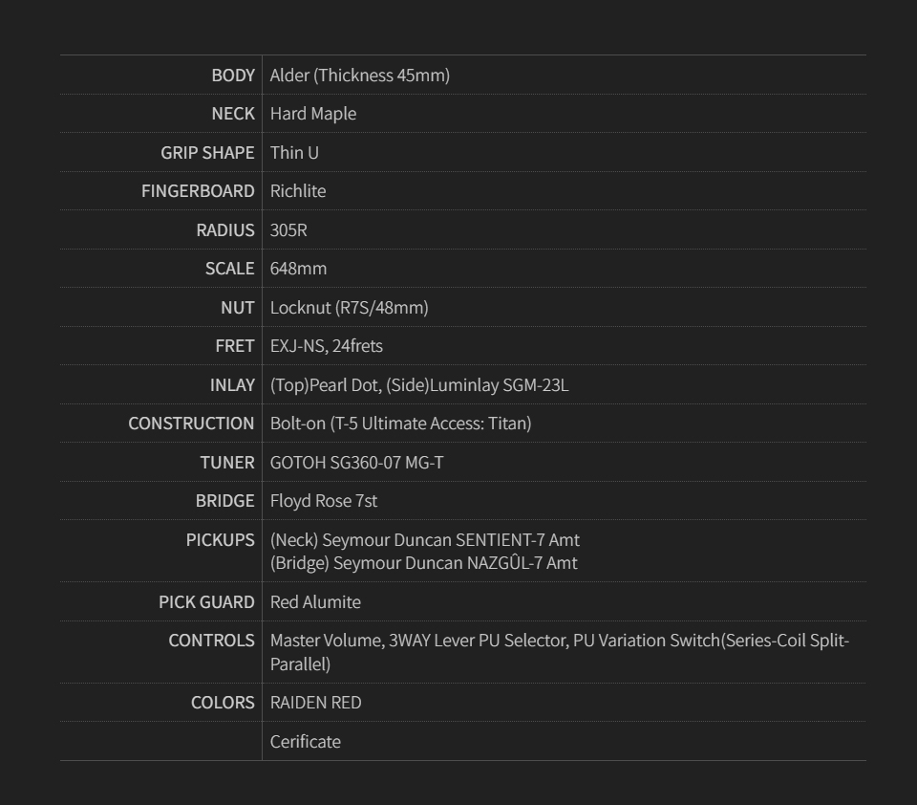Select the Seymour Duncan SENTIENT-7 neck pickup line
This screenshot has width=917, height=805.
424,540
